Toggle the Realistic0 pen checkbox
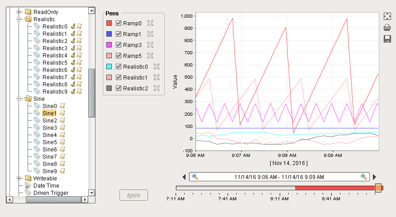Image resolution: width=396 pixels, height=217 pixels. (119, 66)
